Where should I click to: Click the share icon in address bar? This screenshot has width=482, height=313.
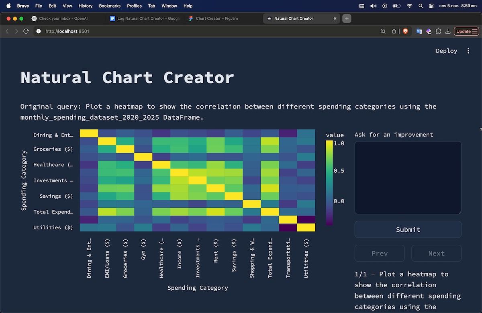click(394, 31)
